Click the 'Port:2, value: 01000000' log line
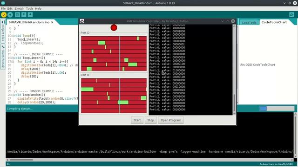This screenshot has height=167, width=298. tap(167, 71)
